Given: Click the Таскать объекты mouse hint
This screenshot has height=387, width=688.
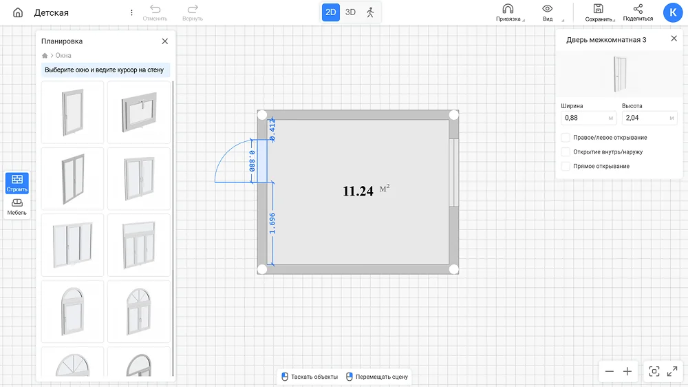Looking at the screenshot, I should 310,377.
